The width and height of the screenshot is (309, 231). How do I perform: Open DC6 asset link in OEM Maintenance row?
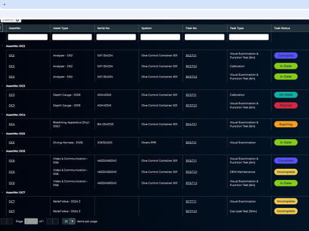12,172
